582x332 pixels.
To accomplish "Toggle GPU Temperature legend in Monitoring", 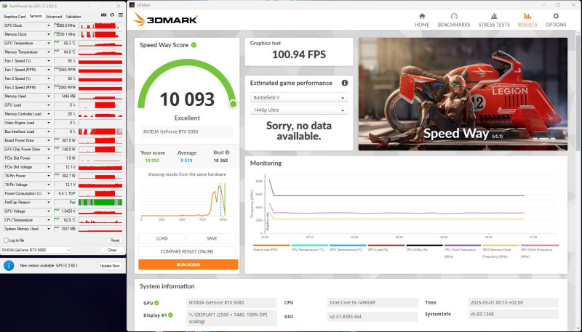I will coord(348,248).
